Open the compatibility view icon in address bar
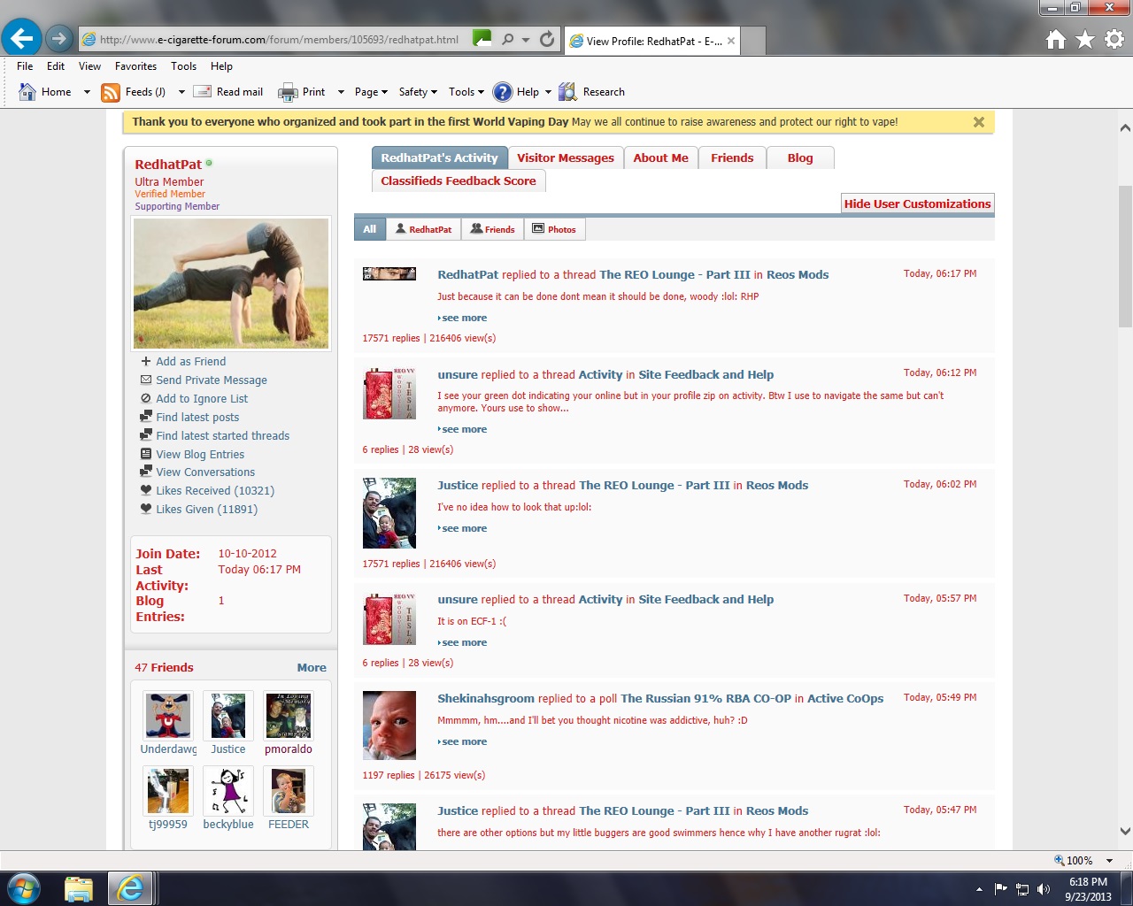 point(482,39)
